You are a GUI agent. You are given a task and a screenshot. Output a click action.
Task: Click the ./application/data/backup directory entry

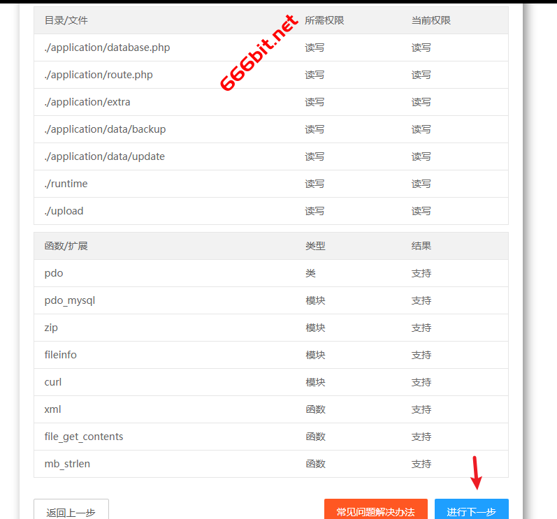105,129
